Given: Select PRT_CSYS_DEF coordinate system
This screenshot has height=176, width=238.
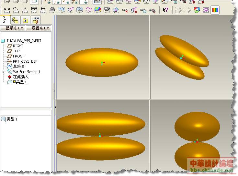Looking at the screenshot, I should point(25,61).
